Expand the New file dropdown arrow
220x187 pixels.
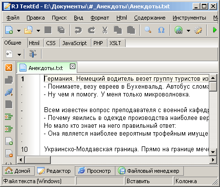click(19, 30)
